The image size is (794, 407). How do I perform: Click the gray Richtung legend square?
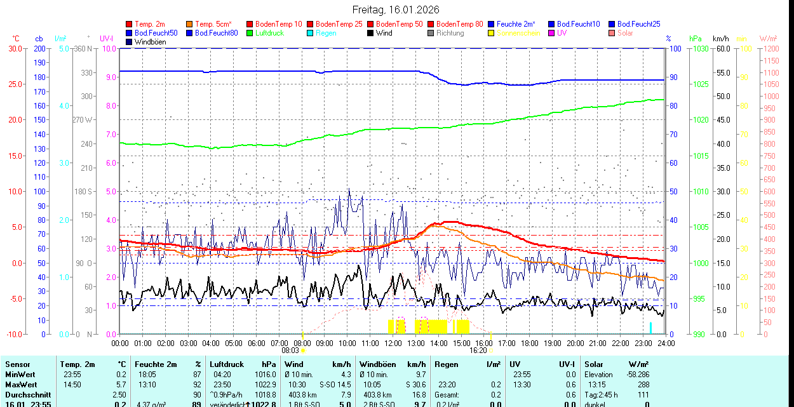coord(431,33)
